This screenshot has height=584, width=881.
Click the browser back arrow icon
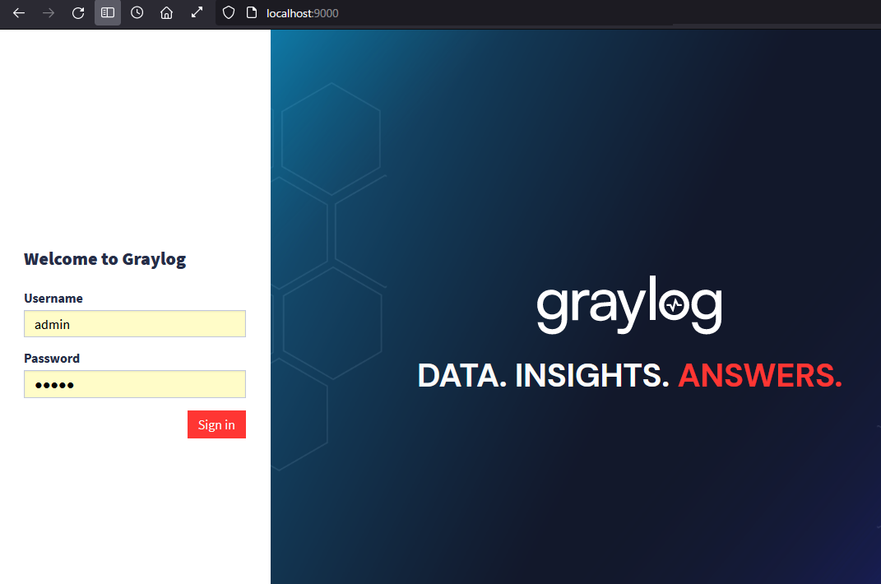18,12
